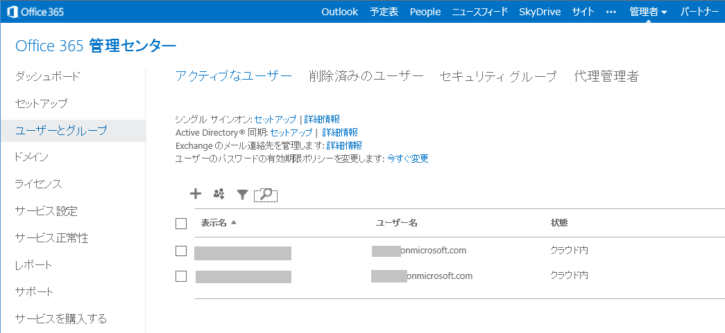Tick the select-all checkbox in header
This screenshot has width=725, height=333.
click(x=181, y=224)
